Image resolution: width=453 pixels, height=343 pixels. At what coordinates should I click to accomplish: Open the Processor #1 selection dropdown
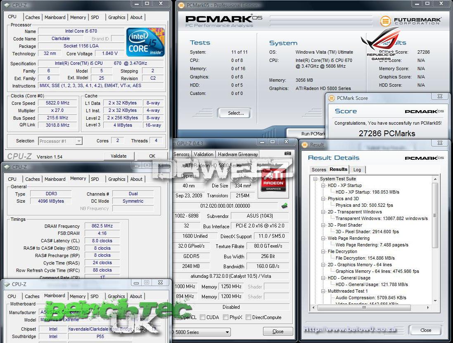(79, 141)
